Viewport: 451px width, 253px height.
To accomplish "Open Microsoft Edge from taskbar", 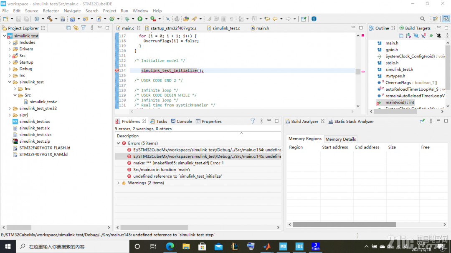I will [x=170, y=246].
